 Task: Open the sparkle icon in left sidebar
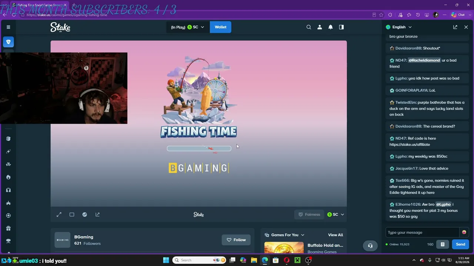[8, 151]
